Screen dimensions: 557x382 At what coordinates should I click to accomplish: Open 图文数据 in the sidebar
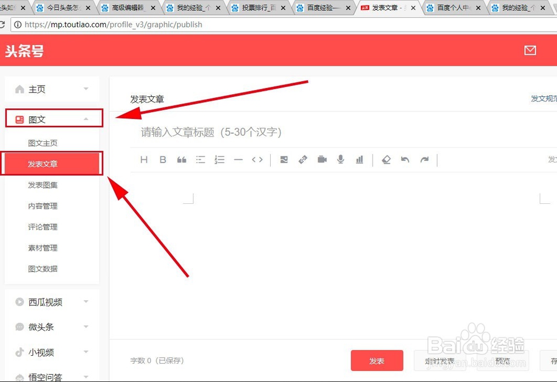pos(43,269)
